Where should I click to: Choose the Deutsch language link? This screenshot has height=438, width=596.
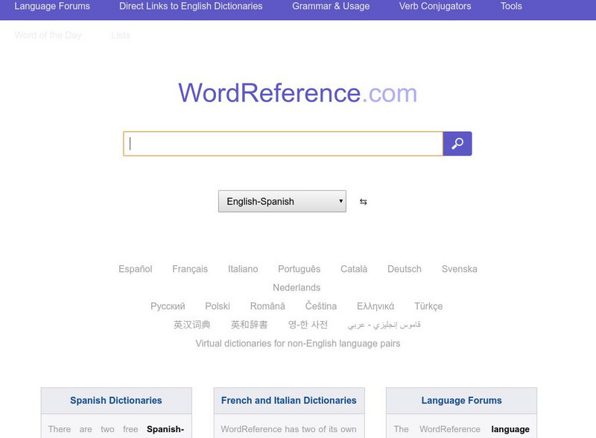[405, 269]
